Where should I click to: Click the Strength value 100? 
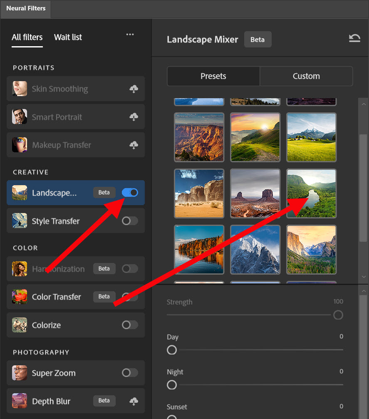pyautogui.click(x=338, y=301)
